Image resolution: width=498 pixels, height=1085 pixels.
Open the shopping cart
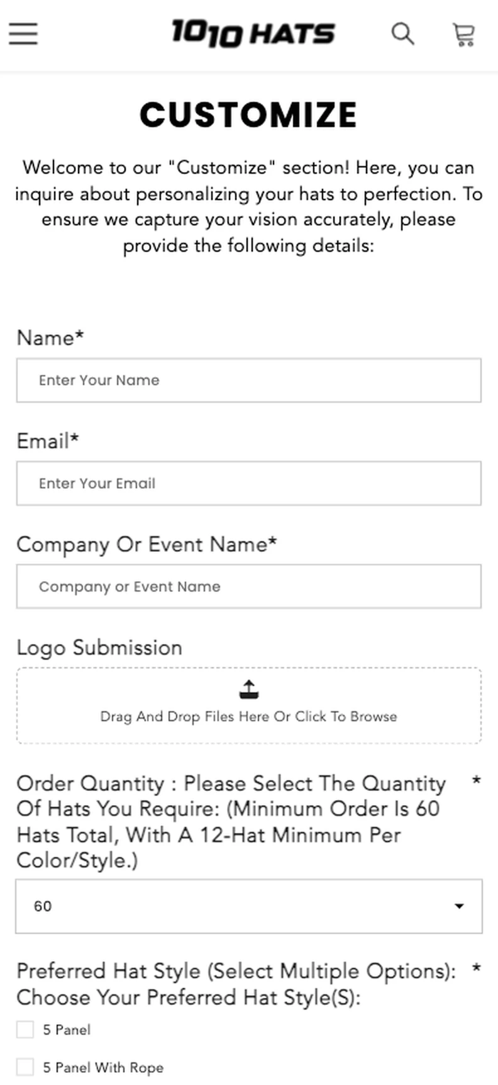click(464, 35)
